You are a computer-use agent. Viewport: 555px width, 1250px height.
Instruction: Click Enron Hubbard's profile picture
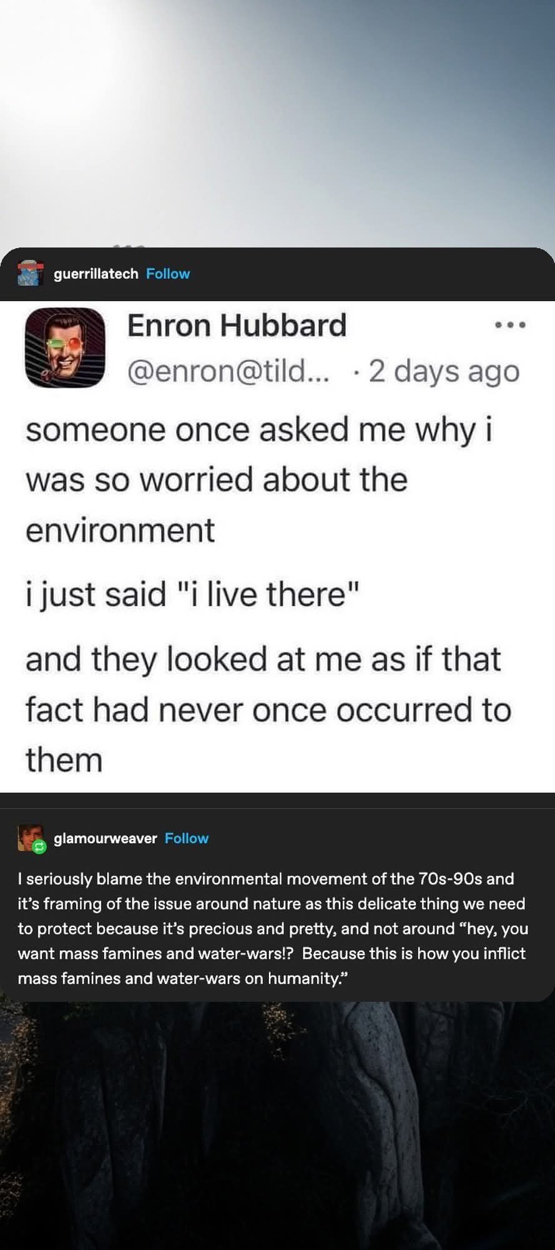coord(65,347)
